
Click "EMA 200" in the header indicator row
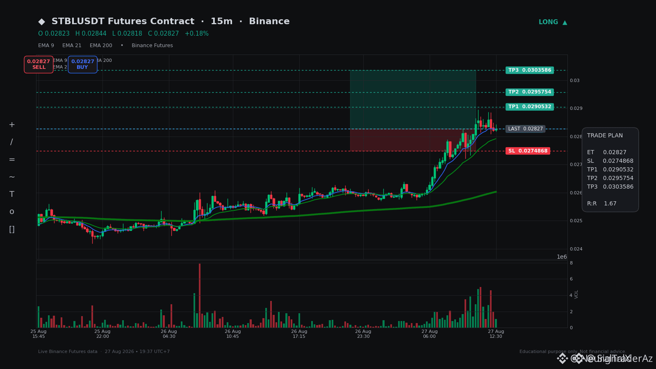pyautogui.click(x=101, y=46)
